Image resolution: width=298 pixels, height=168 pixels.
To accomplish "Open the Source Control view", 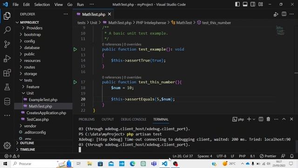I will pyautogui.click(x=7, y=44).
